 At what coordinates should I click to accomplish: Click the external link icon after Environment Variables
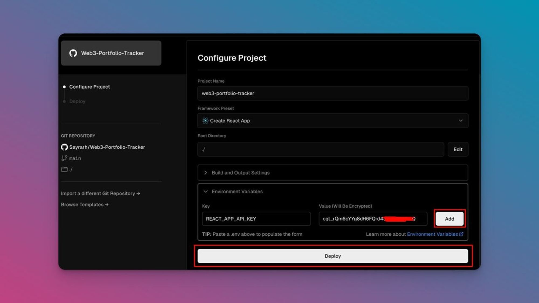[x=461, y=234]
